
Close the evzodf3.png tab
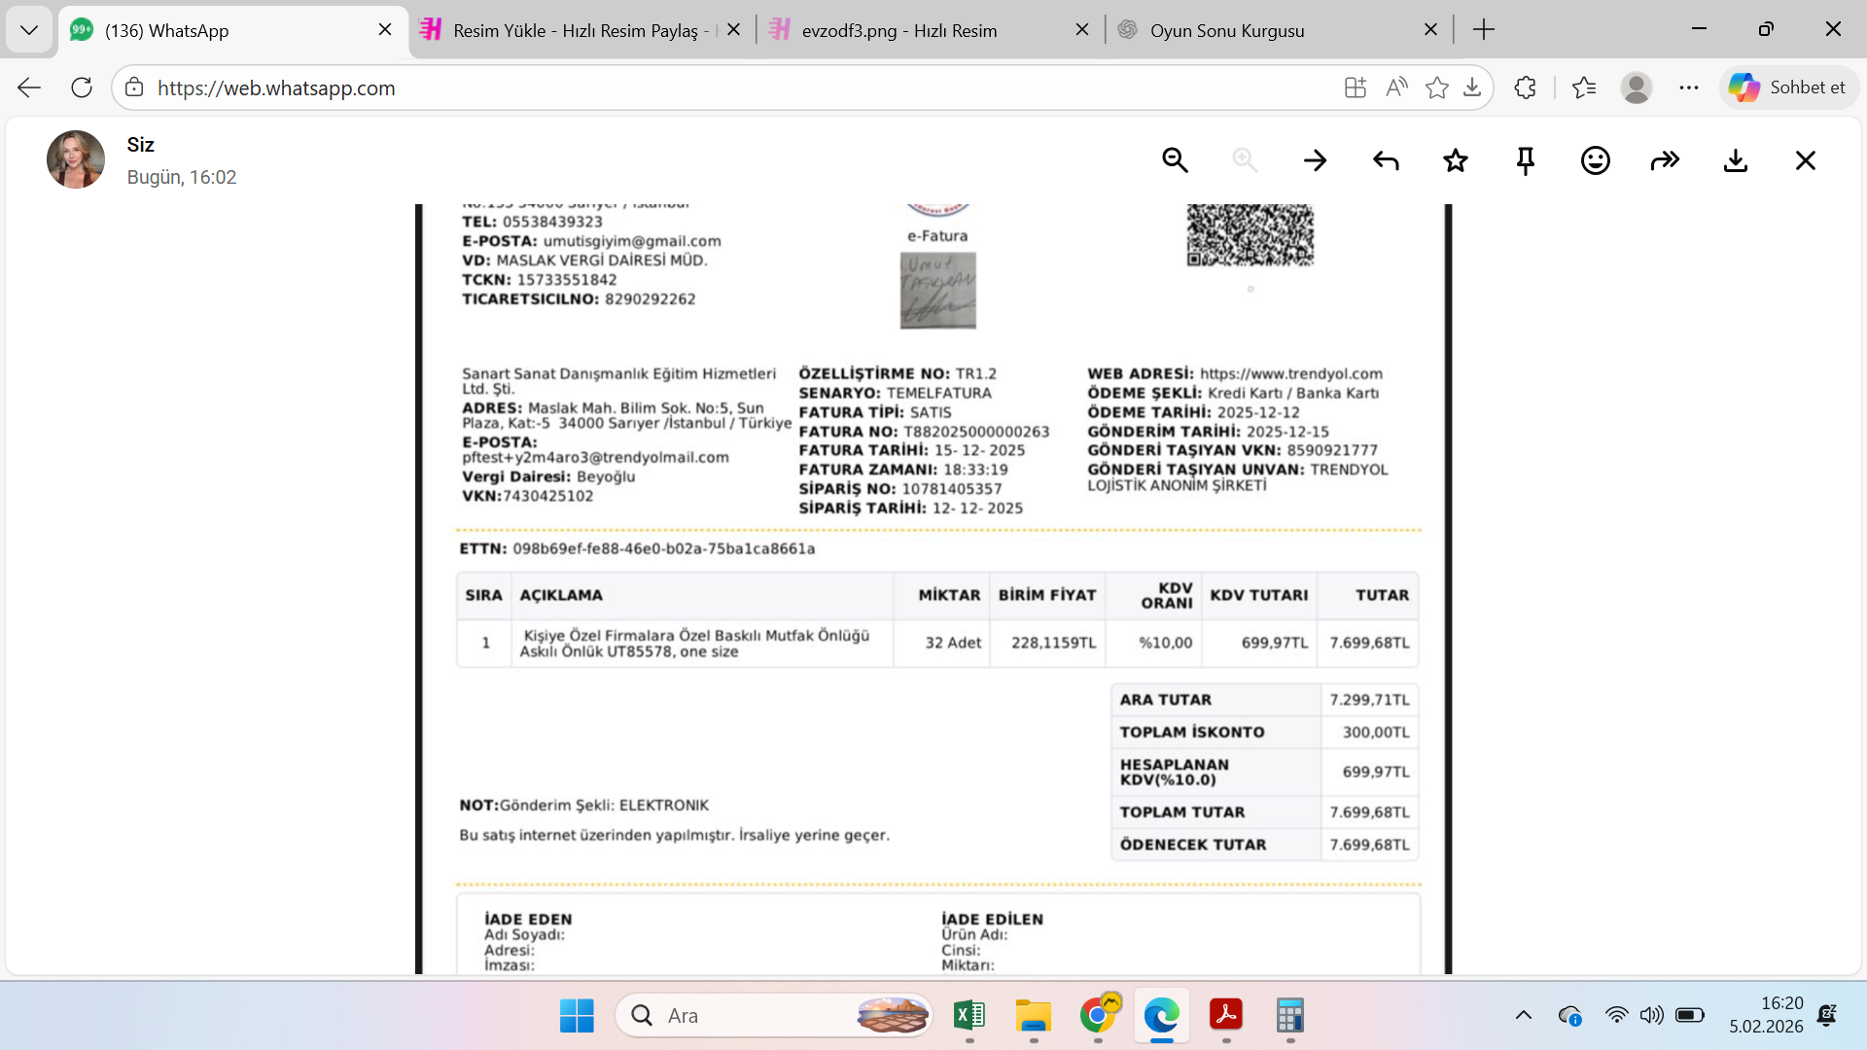pos(1082,30)
